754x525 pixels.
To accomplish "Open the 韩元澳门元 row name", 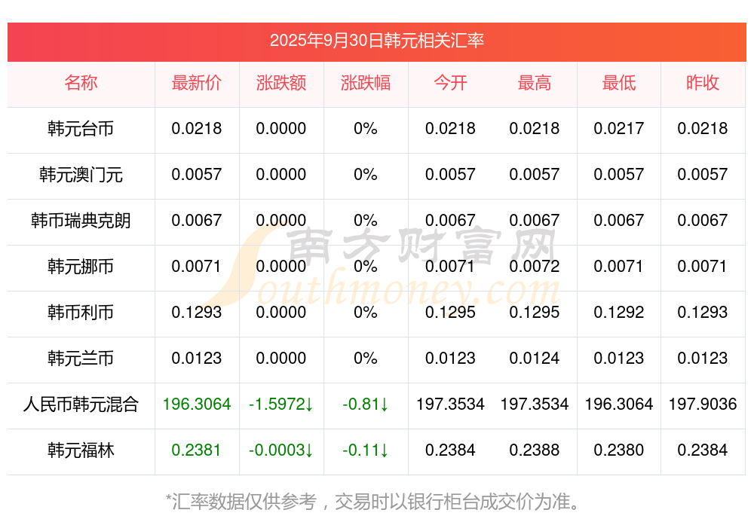I will pyautogui.click(x=81, y=175).
